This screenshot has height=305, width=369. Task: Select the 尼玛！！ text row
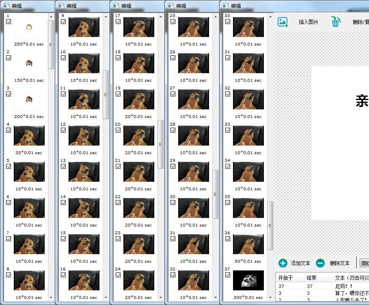[x=349, y=286]
